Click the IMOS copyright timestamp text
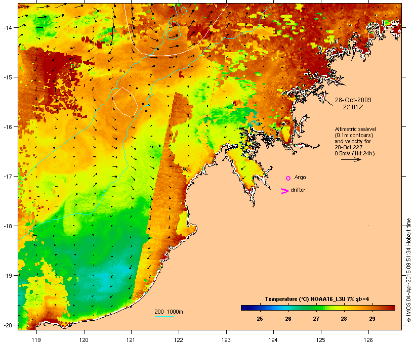This screenshot has width=415, height=344. (408, 270)
